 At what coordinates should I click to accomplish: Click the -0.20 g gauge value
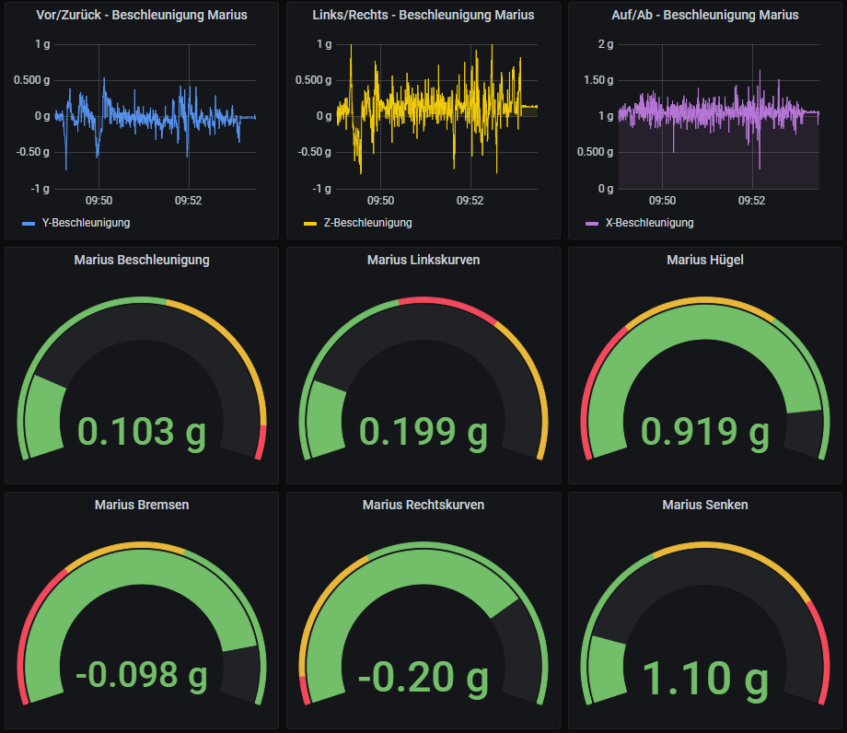point(423,677)
